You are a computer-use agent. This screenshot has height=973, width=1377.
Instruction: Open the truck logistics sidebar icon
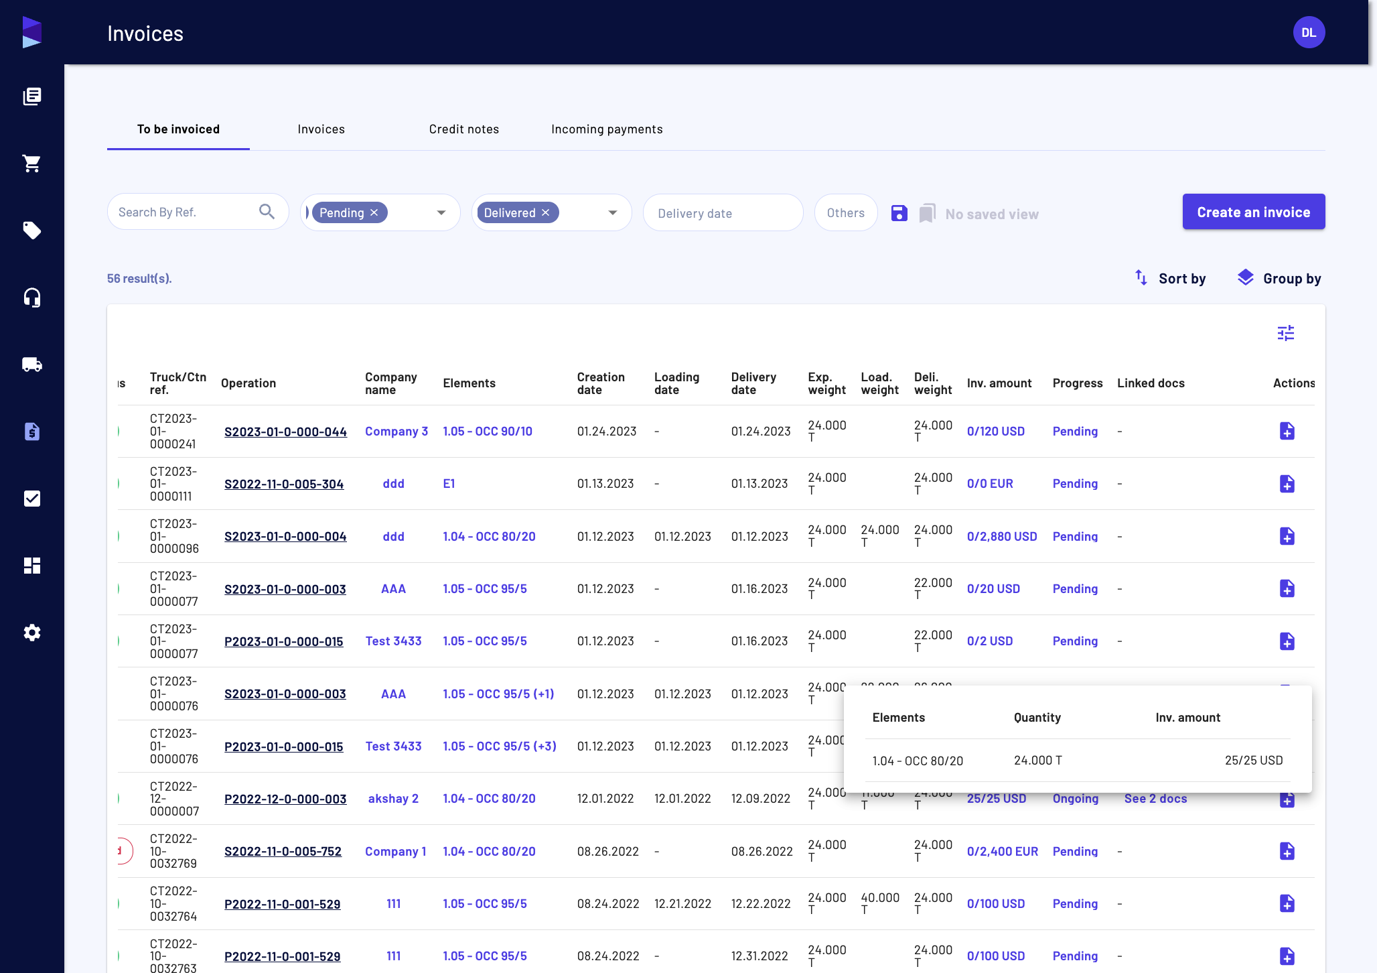point(31,365)
